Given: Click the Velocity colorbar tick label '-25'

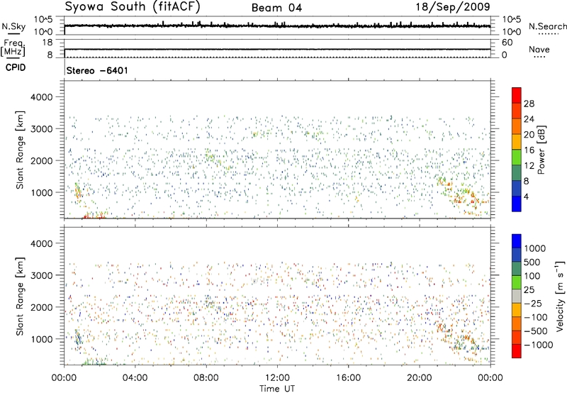Looking at the screenshot, I should [533, 304].
